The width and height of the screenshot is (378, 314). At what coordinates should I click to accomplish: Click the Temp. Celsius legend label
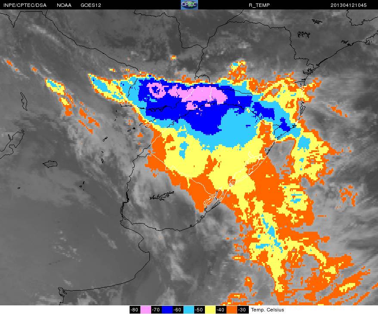267,310
